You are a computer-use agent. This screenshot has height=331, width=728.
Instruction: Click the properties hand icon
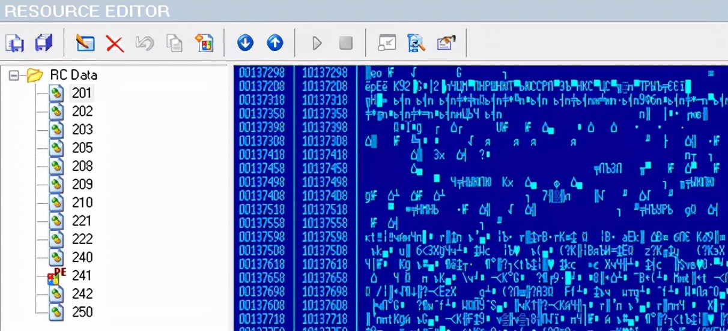[x=446, y=43]
